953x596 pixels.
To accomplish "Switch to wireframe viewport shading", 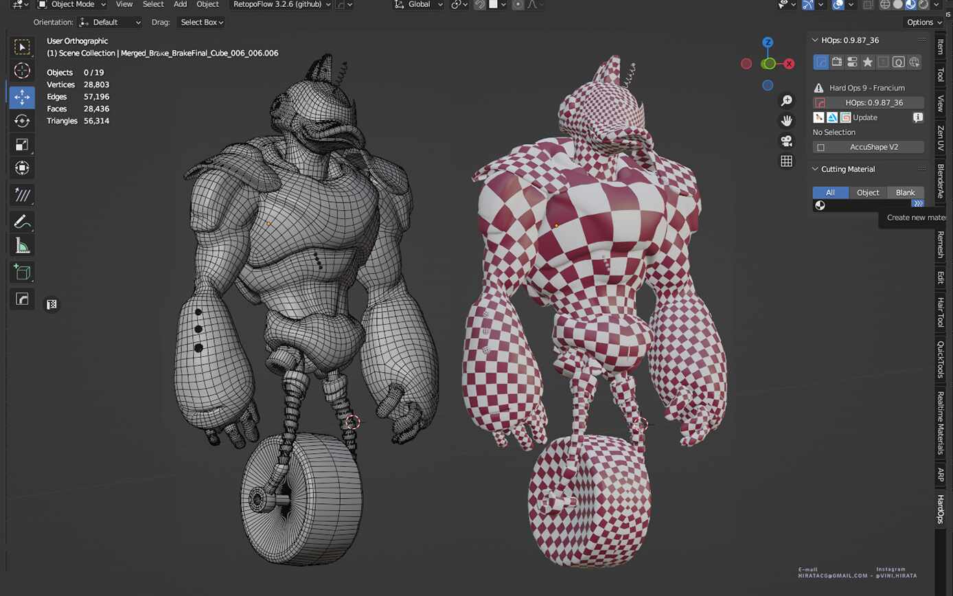I will (885, 4).
